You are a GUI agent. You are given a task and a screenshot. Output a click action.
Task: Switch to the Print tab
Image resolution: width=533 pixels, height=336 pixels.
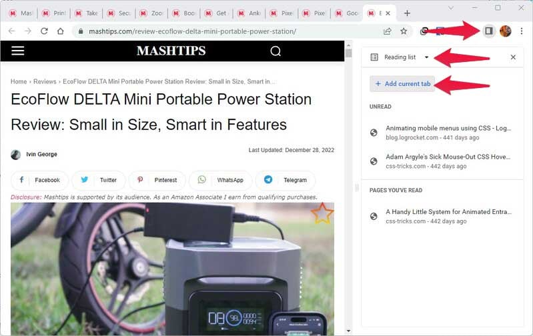54,13
